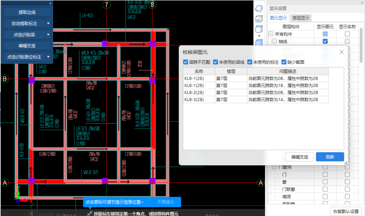This screenshot has width=365, height=216.
Task: Select the KL8-2(2B) row
Action: pos(256,92)
